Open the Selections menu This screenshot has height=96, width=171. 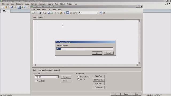click(20, 4)
